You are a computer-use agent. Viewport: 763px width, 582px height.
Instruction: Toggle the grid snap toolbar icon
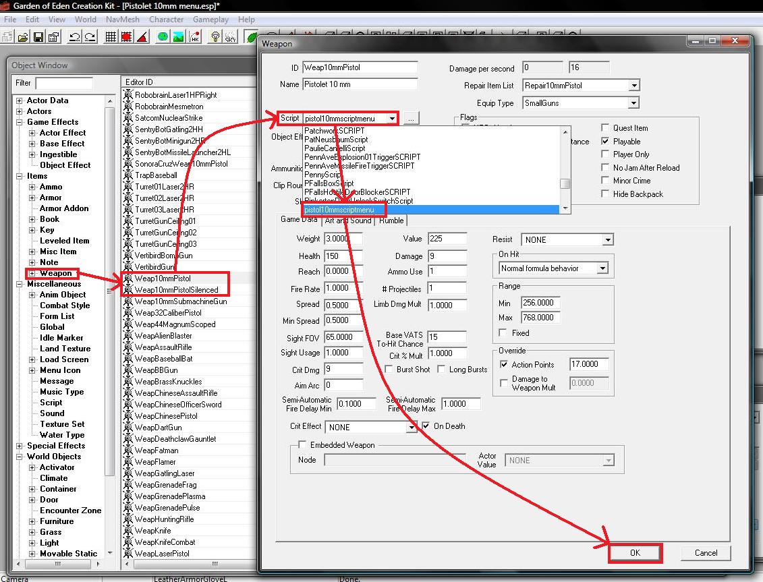(x=111, y=36)
